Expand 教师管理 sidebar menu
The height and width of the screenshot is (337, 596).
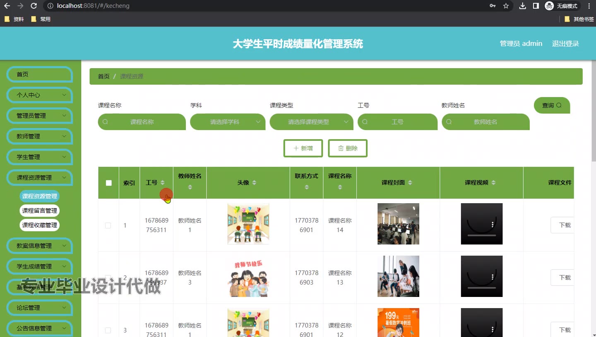tap(40, 136)
